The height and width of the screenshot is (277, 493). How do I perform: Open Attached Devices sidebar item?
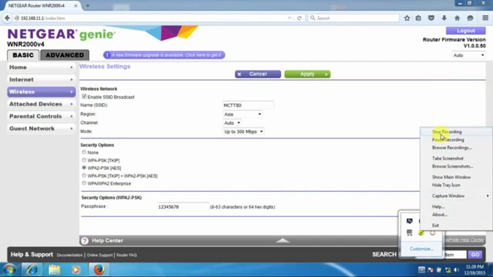41,104
